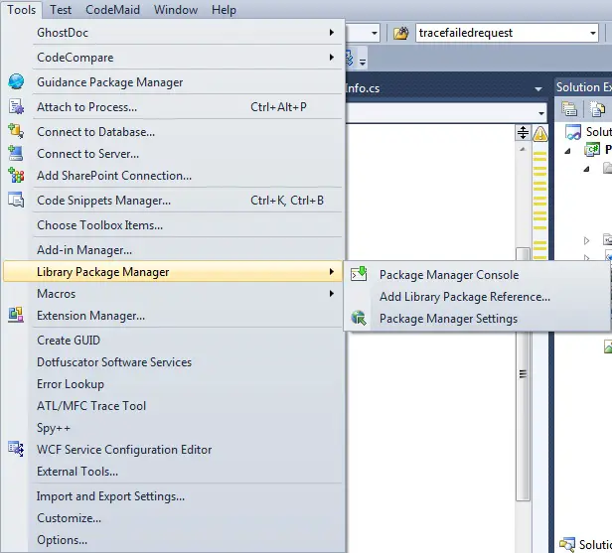Click the Extension Manager icon
Image resolution: width=612 pixels, height=553 pixels.
(x=16, y=315)
